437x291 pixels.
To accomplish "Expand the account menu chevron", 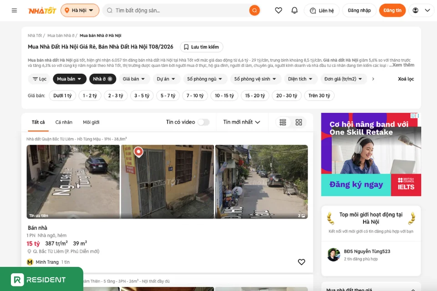I will pyautogui.click(x=427, y=10).
